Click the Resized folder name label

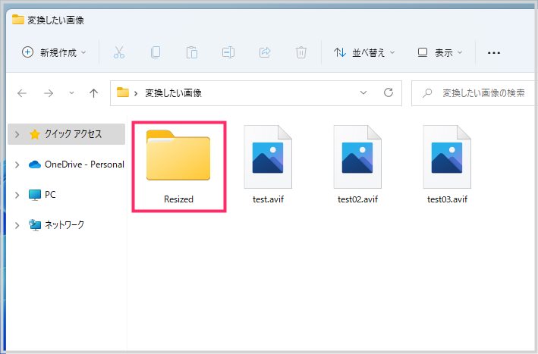pyautogui.click(x=178, y=199)
